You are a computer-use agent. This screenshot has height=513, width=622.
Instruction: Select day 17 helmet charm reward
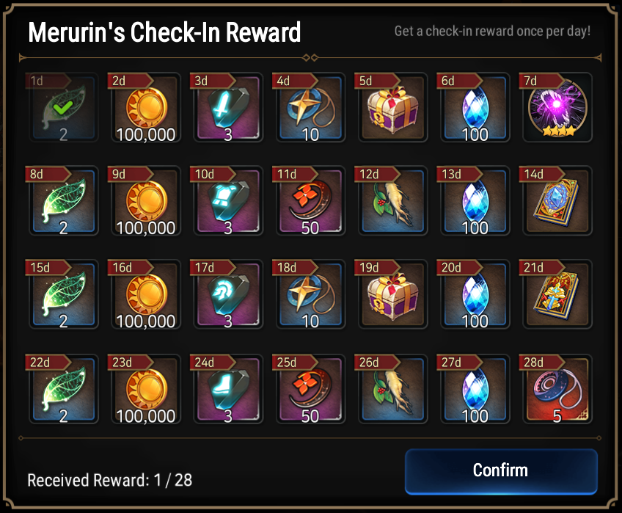pyautogui.click(x=228, y=294)
